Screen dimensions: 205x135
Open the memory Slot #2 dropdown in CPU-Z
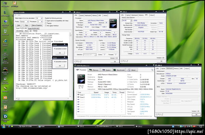point(127,21)
